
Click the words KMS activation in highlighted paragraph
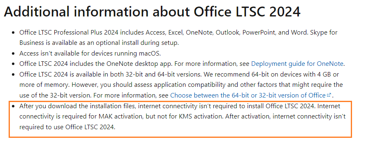pos(201,116)
